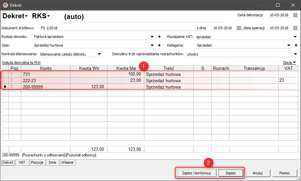Viewport: 301px width, 181px height.
Task: Open calendar picker for Data dekretacji
Action: coord(295,15)
